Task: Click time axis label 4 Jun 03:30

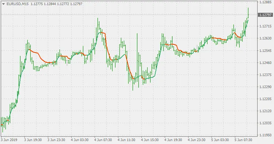Action: pyautogui.click(x=80, y=140)
